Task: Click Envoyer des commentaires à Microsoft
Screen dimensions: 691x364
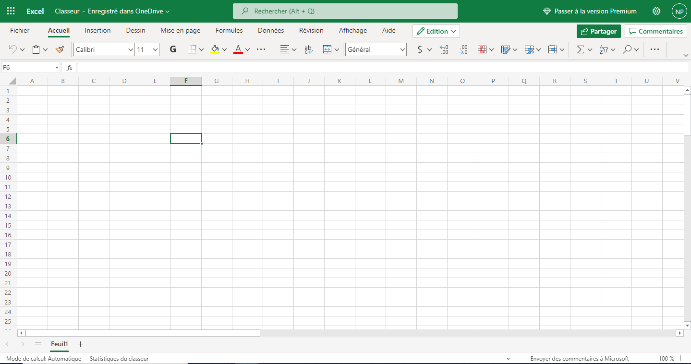Action: pyautogui.click(x=580, y=359)
